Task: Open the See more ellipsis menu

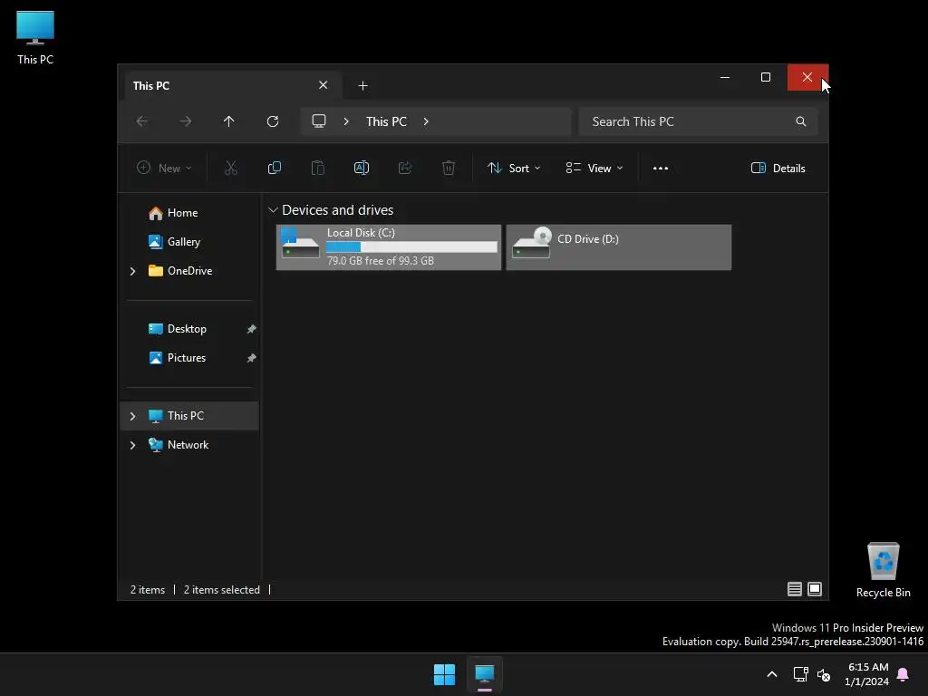Action: point(661,168)
